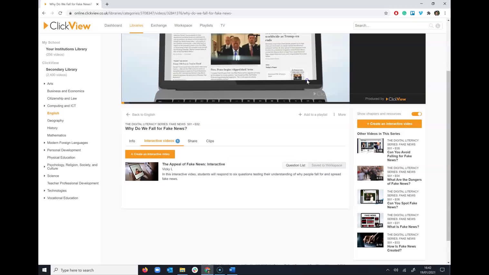This screenshot has height=275, width=489.
Task: Open the Workspace navigation menu
Action: click(x=183, y=25)
